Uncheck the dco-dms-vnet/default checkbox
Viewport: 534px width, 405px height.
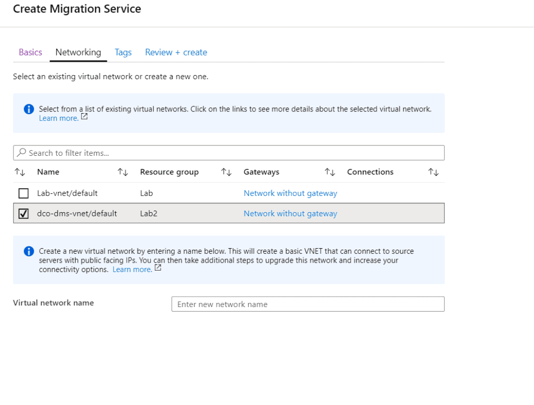[x=23, y=214]
